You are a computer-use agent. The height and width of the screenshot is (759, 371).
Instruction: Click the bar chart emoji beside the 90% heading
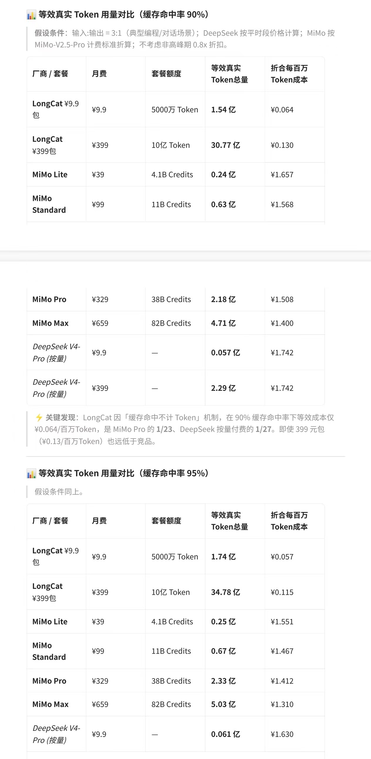coord(31,15)
